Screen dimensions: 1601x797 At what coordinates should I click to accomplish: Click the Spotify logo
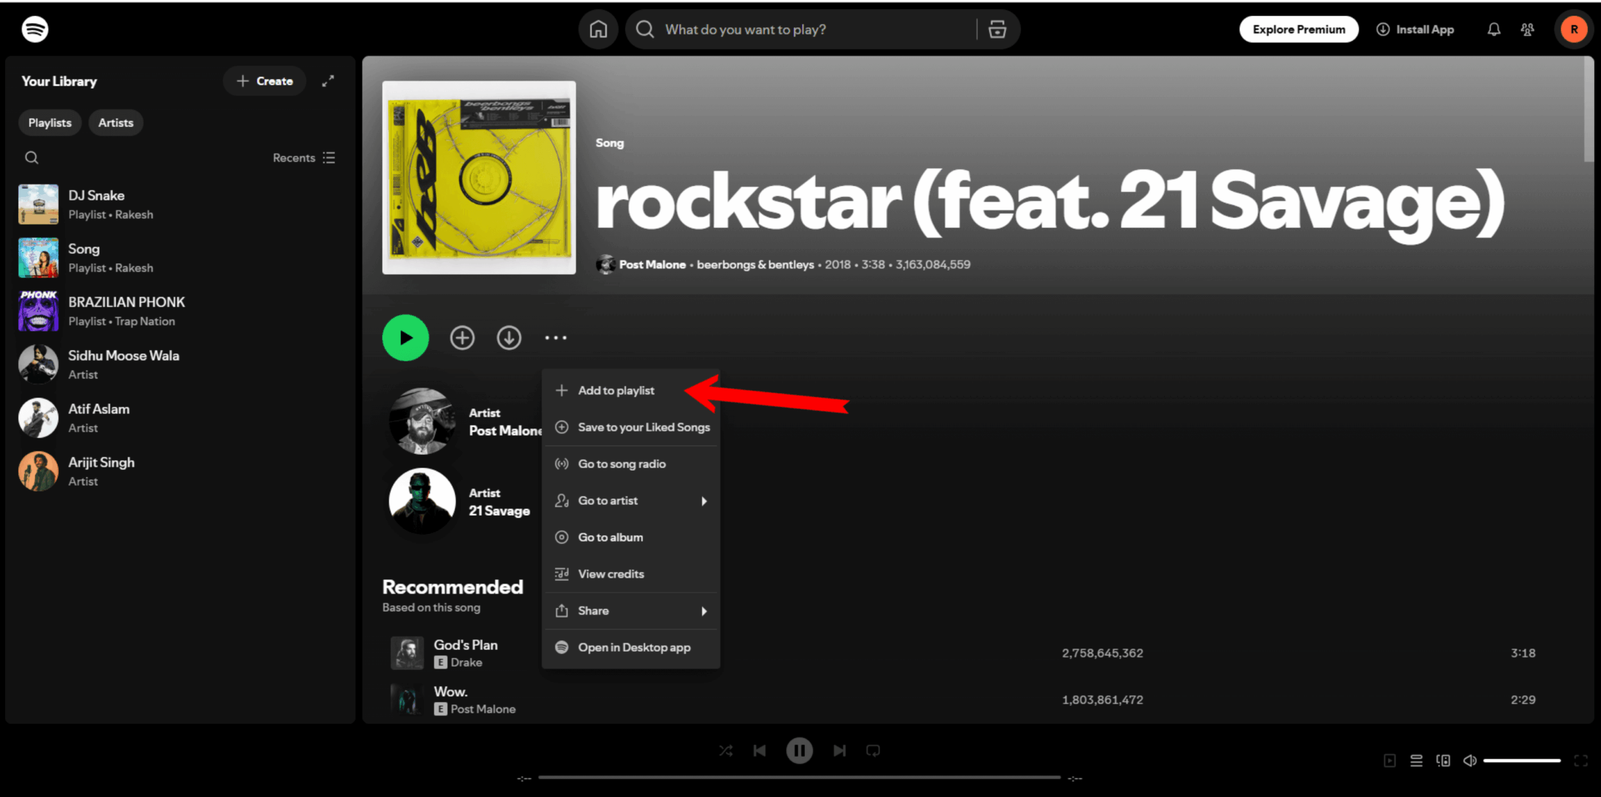(x=35, y=29)
